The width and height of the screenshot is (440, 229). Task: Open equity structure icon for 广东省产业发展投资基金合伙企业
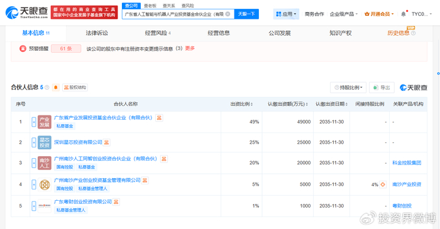tap(159, 118)
